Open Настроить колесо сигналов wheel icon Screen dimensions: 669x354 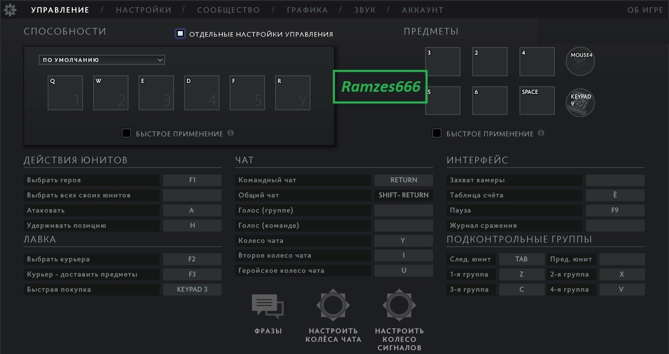point(399,305)
